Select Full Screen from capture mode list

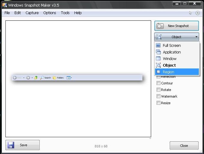(x=177, y=46)
